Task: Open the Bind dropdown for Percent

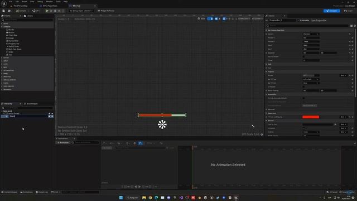Action: pos(343,75)
